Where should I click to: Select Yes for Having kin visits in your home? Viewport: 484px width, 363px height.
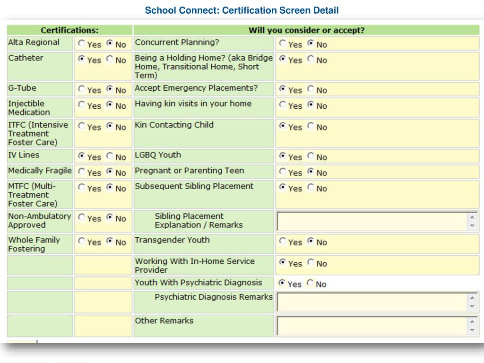[x=283, y=104]
